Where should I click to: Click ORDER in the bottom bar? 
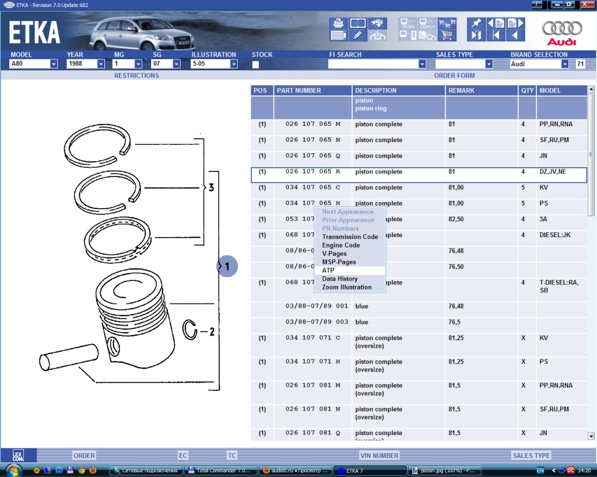(x=84, y=455)
